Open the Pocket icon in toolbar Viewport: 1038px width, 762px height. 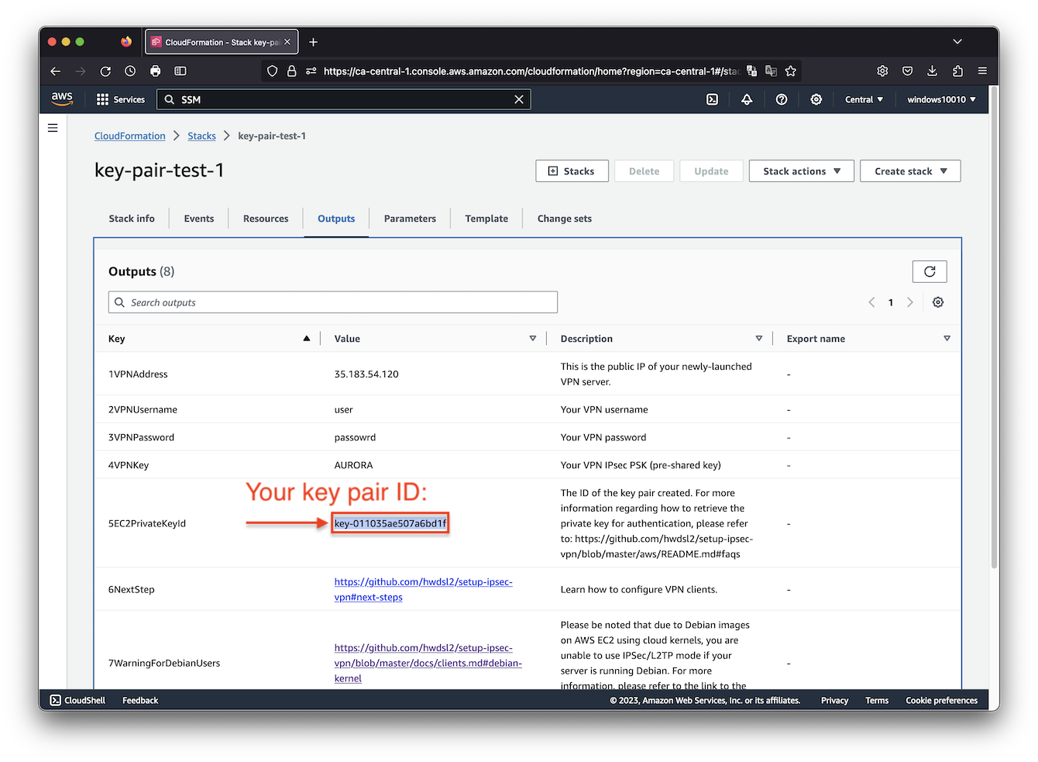coord(907,71)
